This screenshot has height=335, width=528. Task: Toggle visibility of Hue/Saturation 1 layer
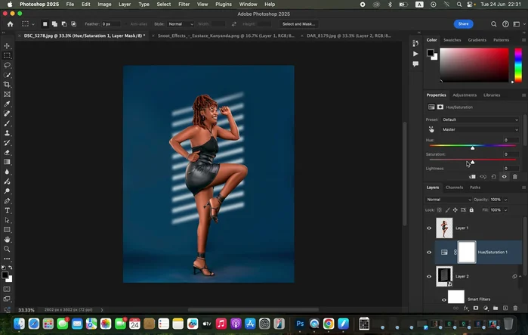pyautogui.click(x=429, y=252)
